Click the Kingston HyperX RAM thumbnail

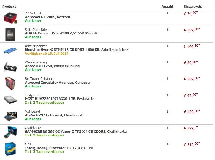point(10,50)
